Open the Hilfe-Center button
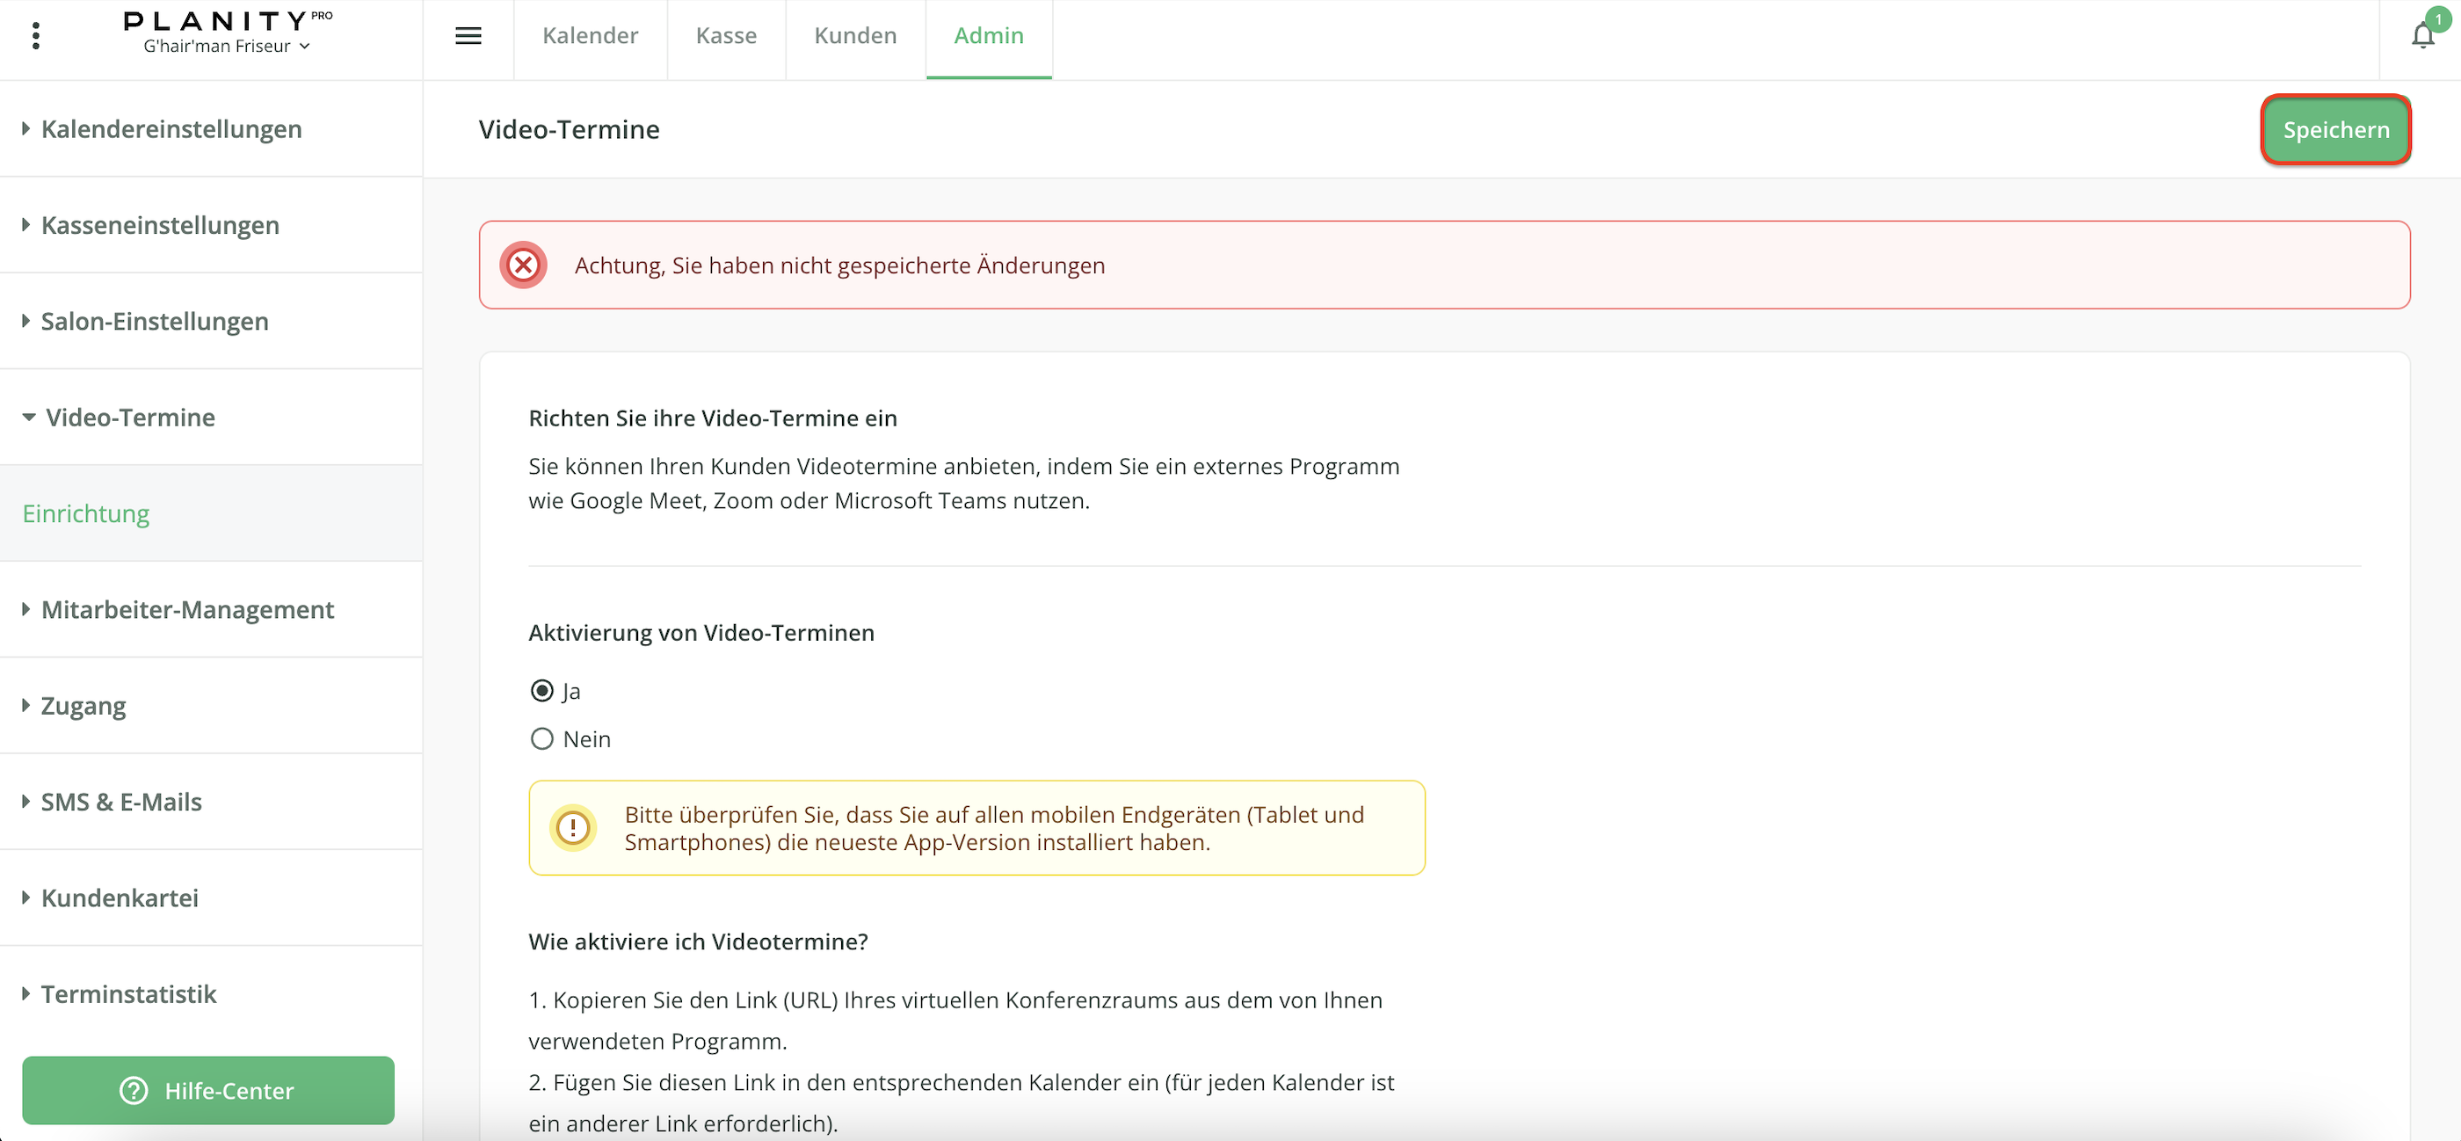 click(208, 1090)
